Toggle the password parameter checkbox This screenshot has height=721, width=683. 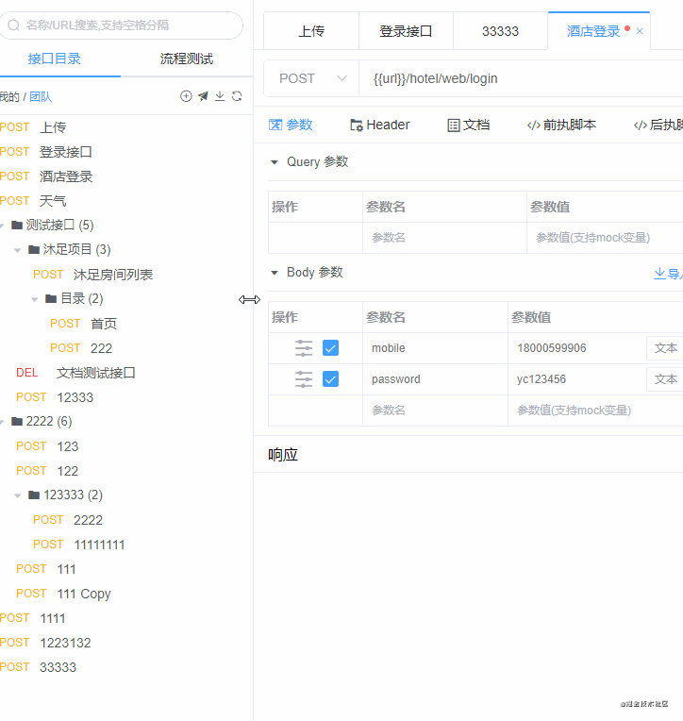[330, 379]
